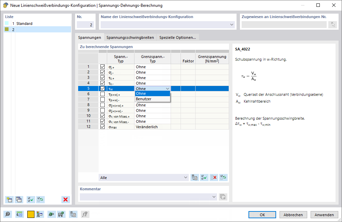The width and height of the screenshot is (342, 222).
Task: Enable the σ|j+s+w|,+ checkbox in row 8
Action: point(102,105)
